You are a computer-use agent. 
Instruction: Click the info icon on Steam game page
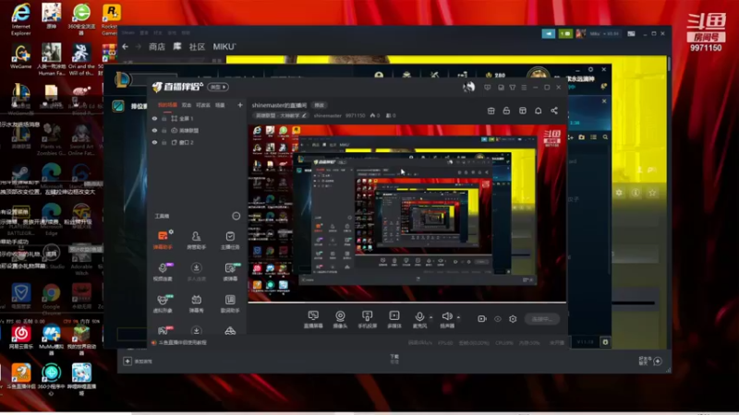(x=636, y=193)
